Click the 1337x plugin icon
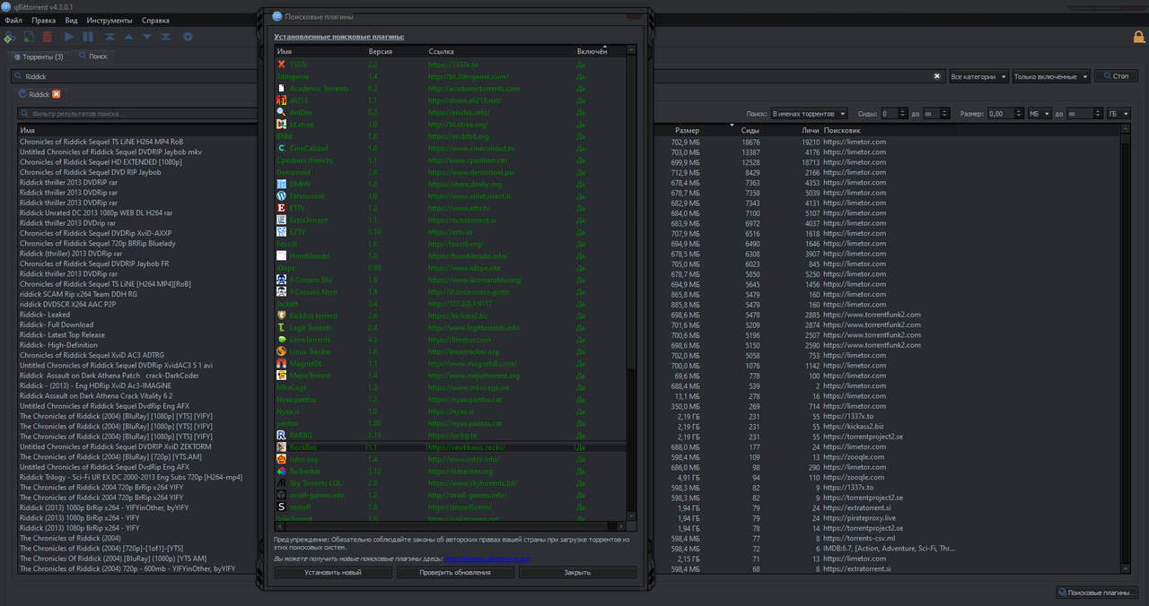Image resolution: width=1149 pixels, height=606 pixels. tap(282, 65)
